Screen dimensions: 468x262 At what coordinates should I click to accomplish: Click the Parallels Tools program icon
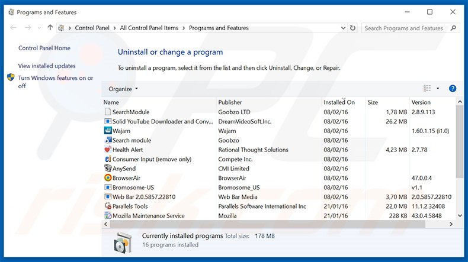[x=108, y=206]
